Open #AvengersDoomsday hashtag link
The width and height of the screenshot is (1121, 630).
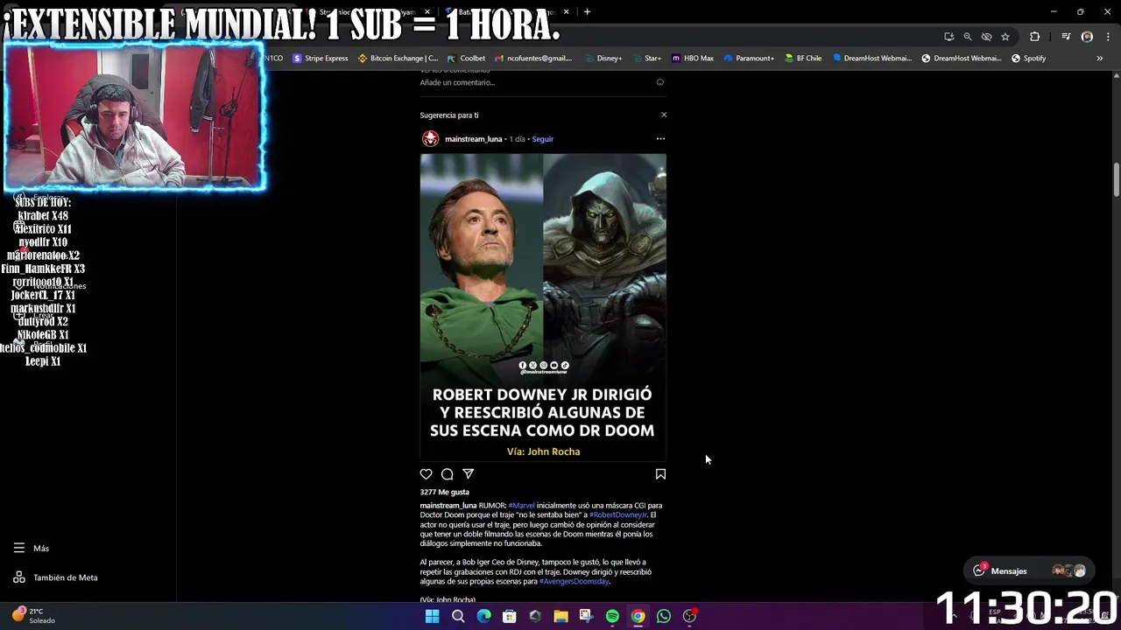point(574,581)
